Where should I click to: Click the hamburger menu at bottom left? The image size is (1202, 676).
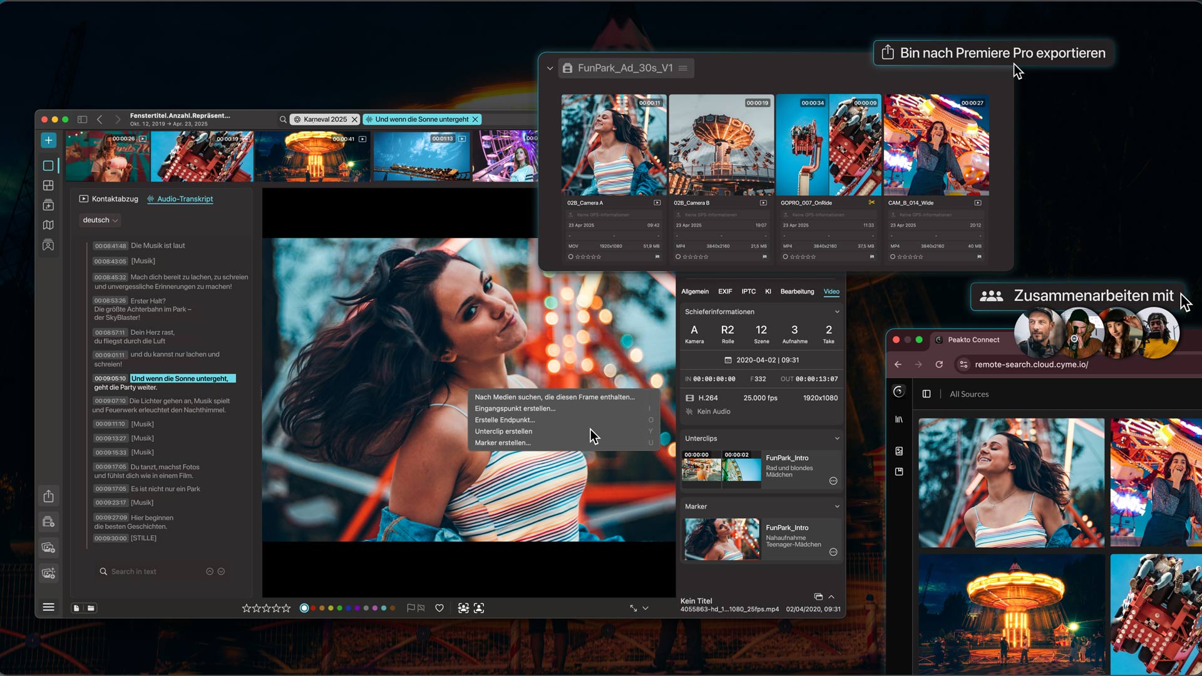point(48,607)
